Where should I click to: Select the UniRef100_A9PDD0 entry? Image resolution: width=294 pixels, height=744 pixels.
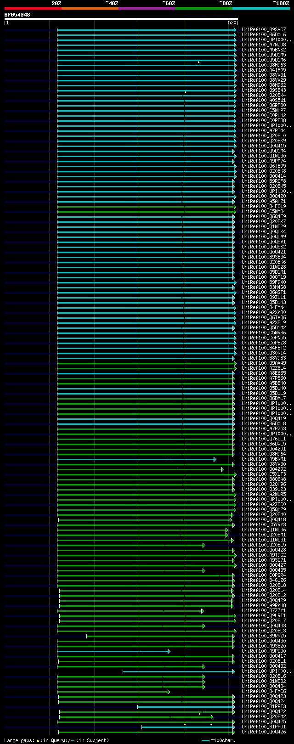[x=264, y=651]
